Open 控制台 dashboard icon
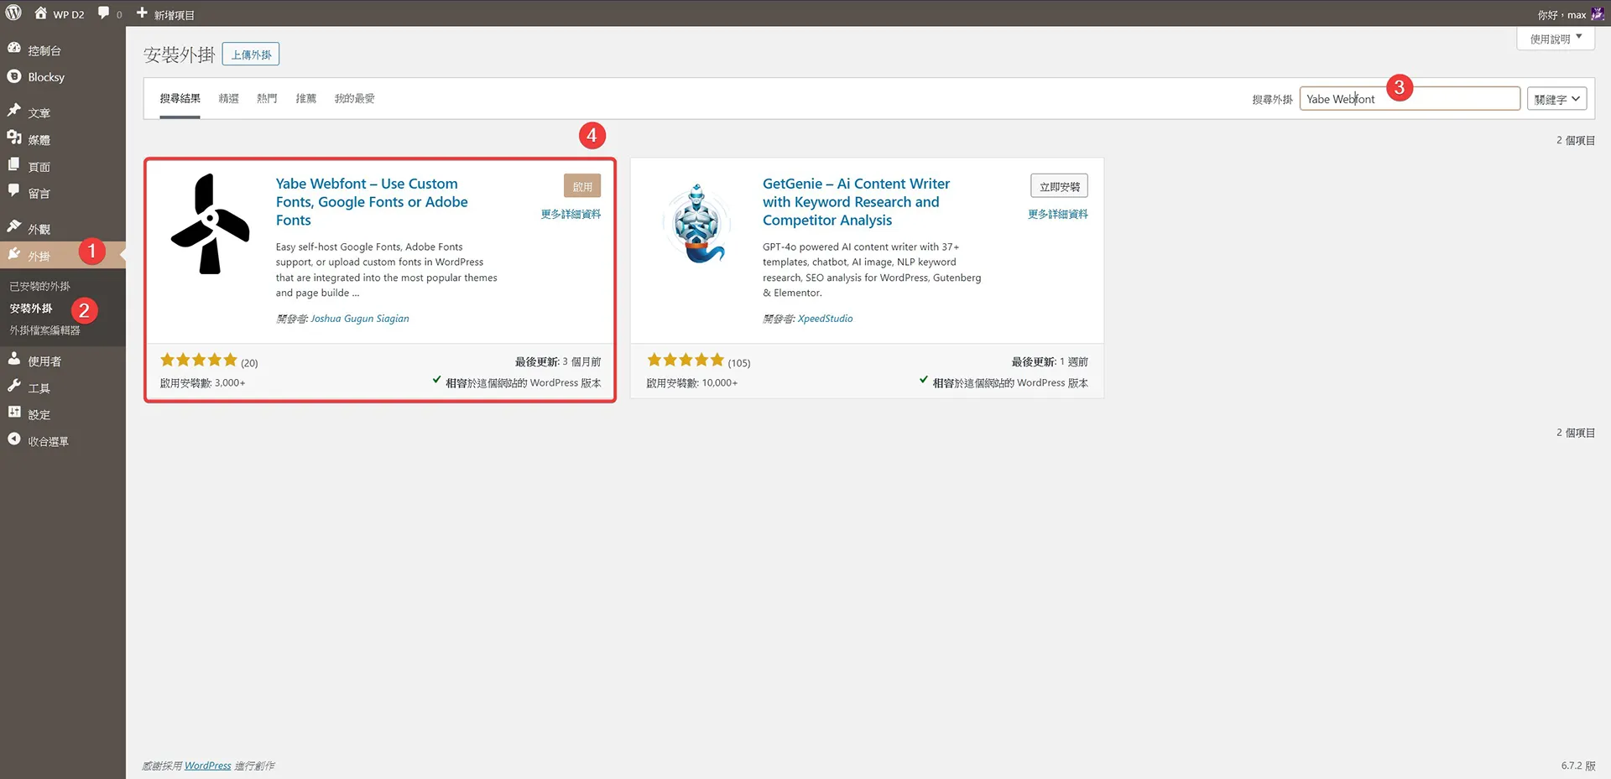 14,49
